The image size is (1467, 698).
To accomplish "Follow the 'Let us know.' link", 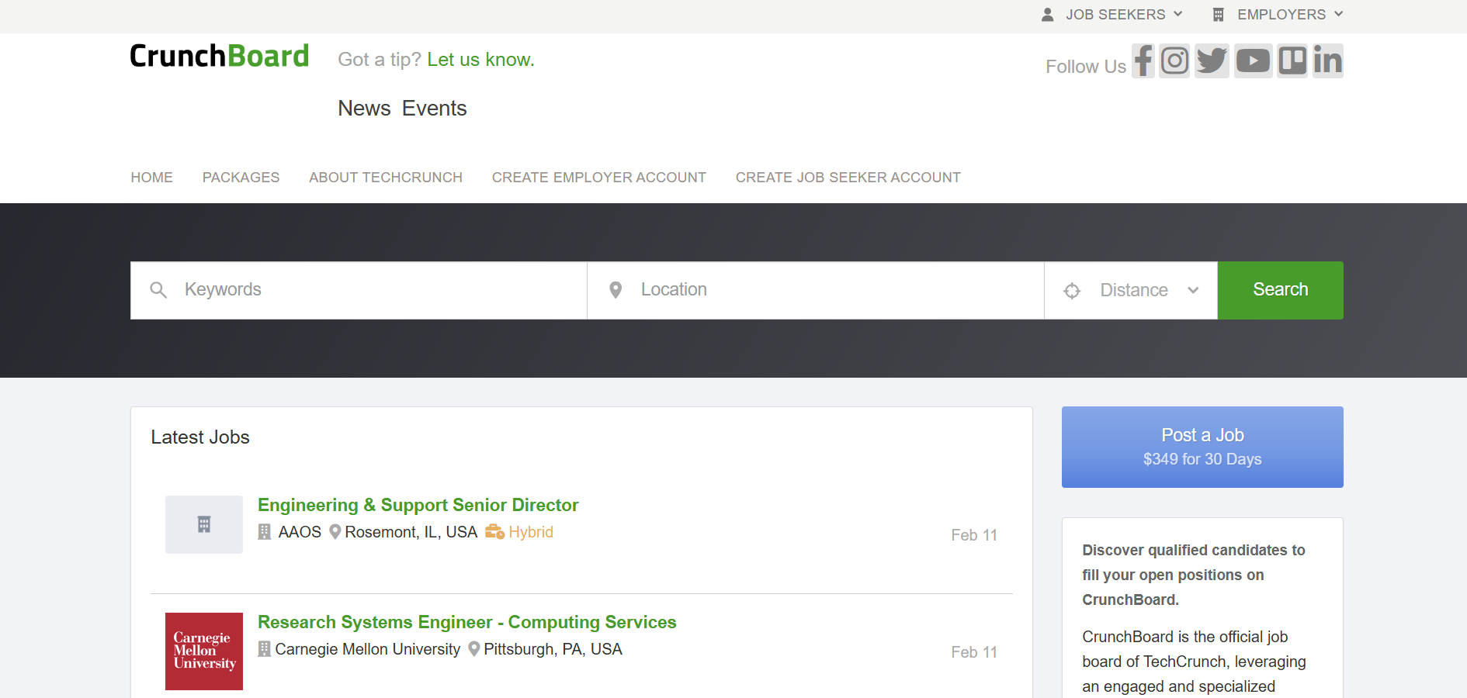I will [480, 60].
